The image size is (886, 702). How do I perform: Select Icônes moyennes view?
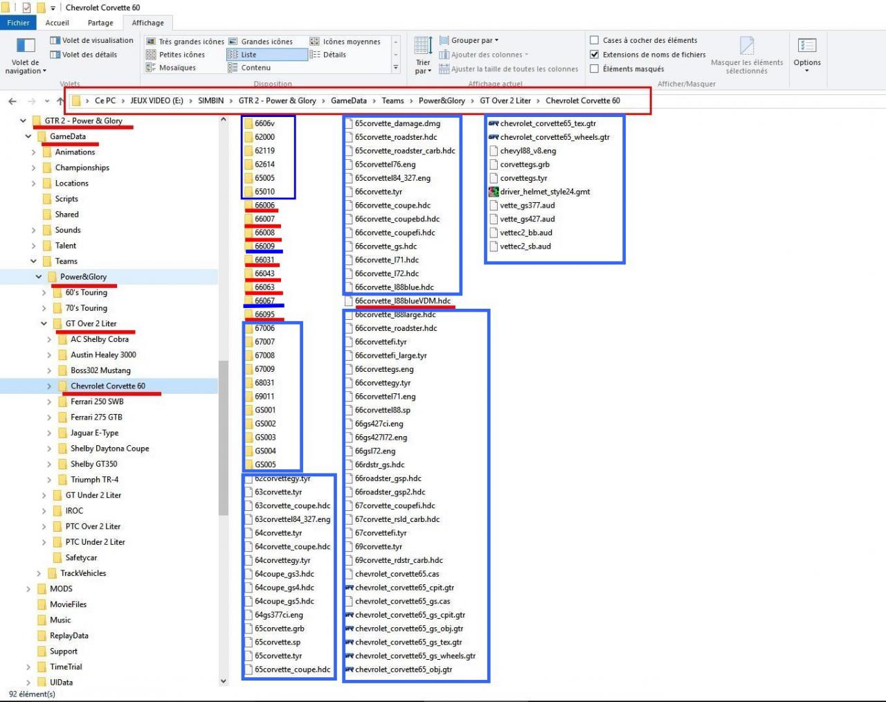[x=345, y=42]
